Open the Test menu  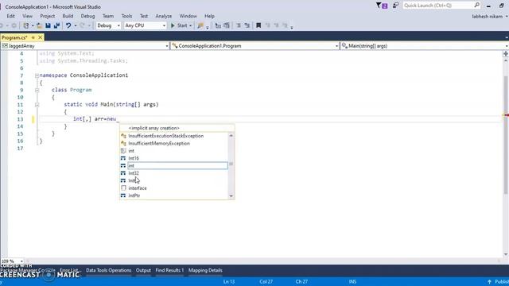click(x=144, y=16)
